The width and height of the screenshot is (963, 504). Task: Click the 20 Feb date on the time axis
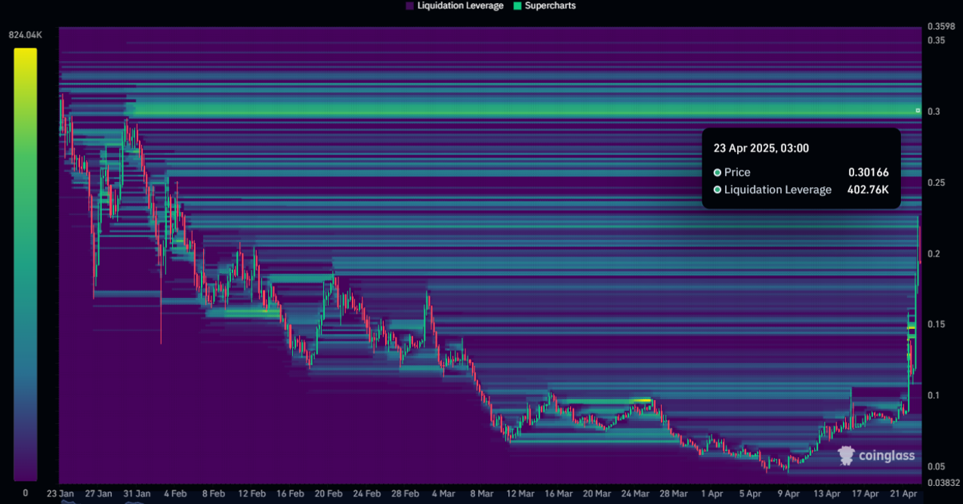(329, 493)
